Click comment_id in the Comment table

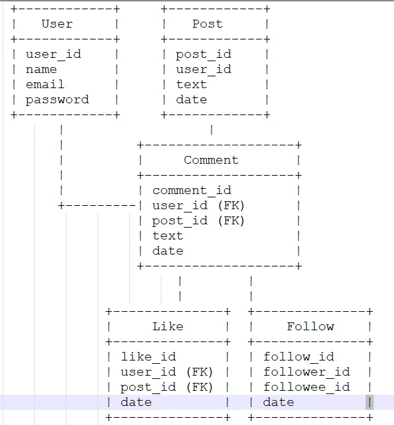192,191
